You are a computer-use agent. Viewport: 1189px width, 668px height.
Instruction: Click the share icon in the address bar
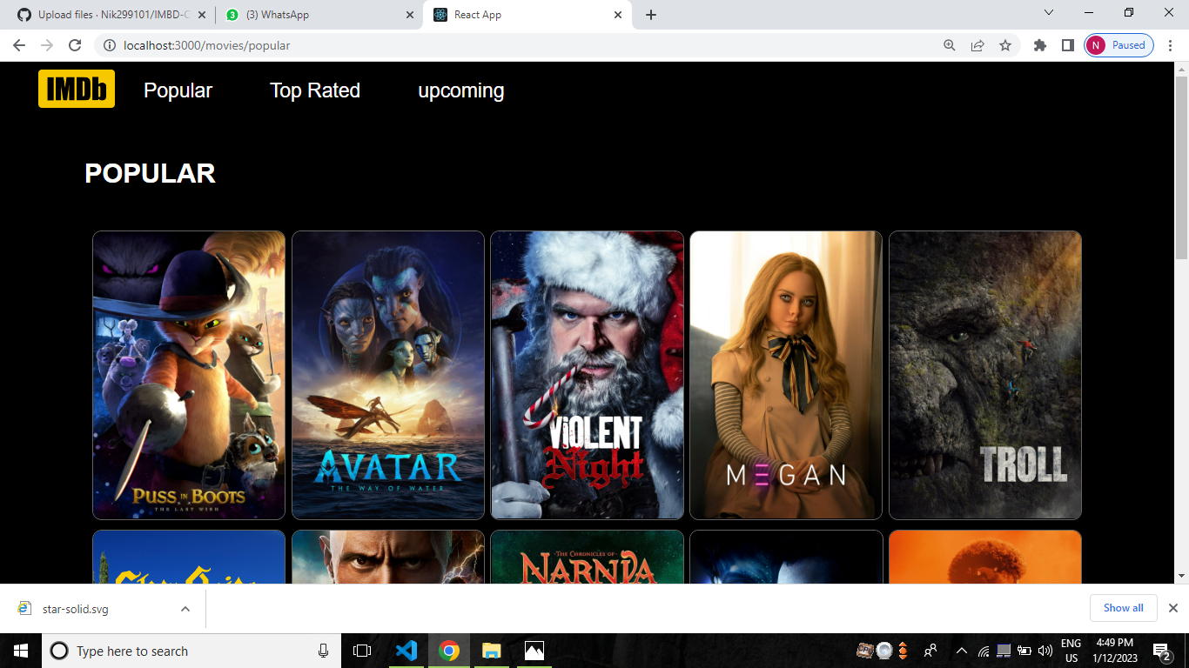point(977,45)
